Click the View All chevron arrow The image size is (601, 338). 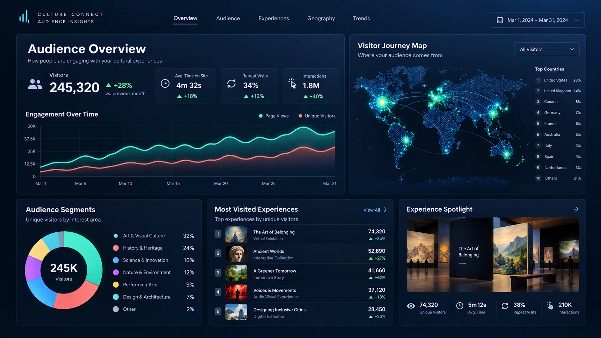coord(385,210)
